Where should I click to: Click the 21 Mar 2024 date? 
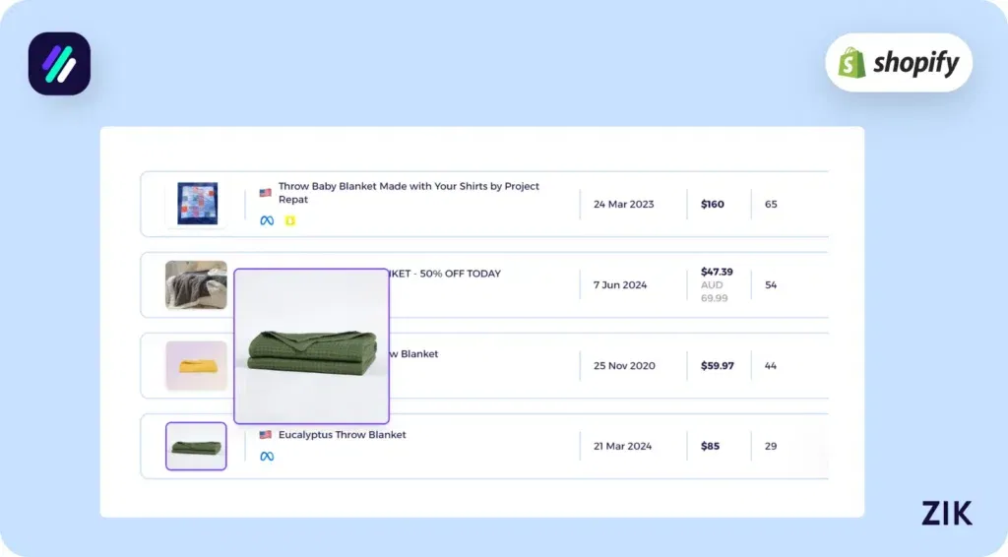pos(622,447)
